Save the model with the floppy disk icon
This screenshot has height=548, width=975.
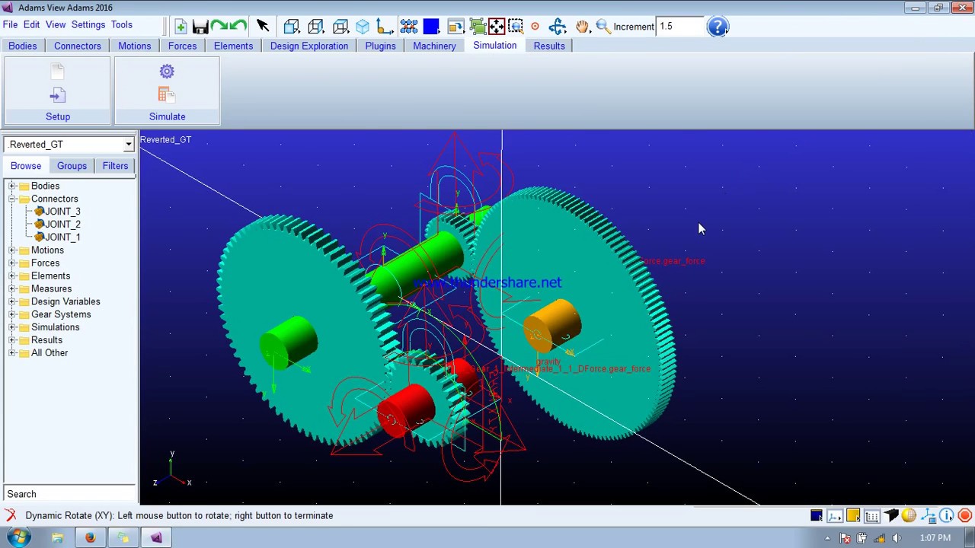click(200, 27)
